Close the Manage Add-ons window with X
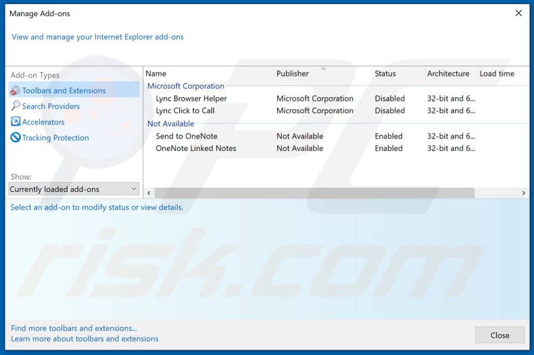Screen dimensions: 534x355 coord(518,13)
